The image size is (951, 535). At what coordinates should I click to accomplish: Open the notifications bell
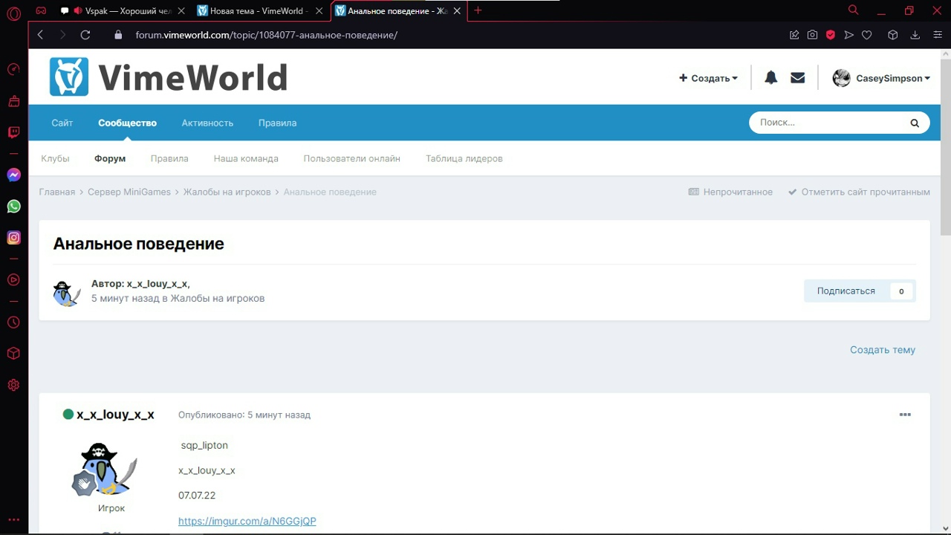pos(770,78)
